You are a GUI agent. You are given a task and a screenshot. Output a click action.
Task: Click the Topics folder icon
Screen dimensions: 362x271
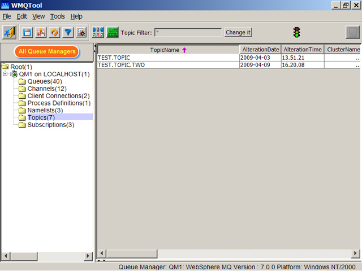click(22, 117)
